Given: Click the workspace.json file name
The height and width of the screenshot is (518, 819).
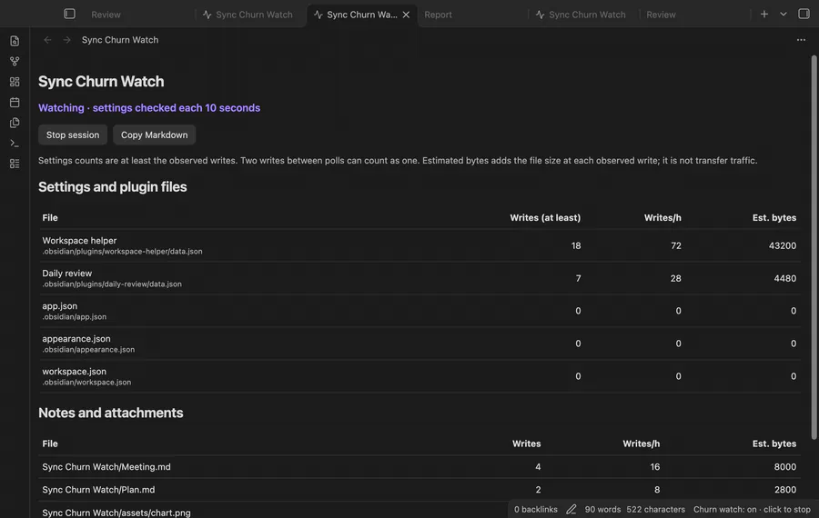Looking at the screenshot, I should [75, 372].
